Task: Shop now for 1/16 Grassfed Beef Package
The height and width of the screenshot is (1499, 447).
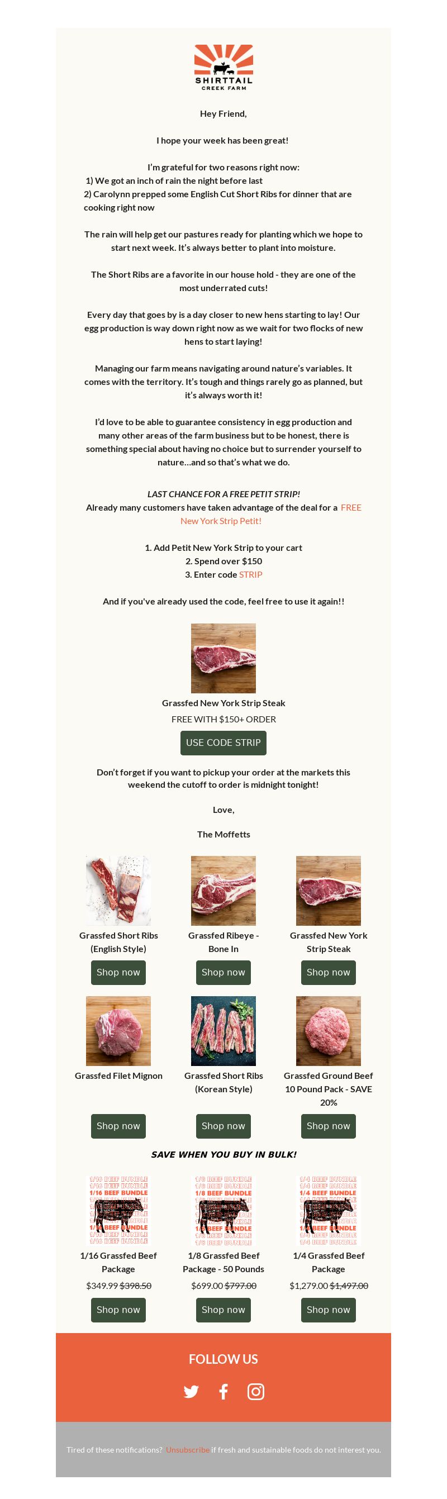Action: (x=118, y=1309)
